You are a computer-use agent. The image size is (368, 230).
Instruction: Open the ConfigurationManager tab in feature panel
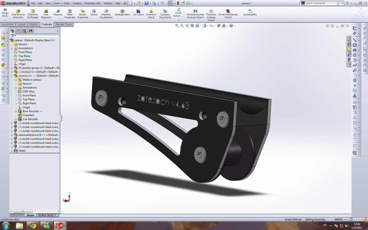pos(24,31)
